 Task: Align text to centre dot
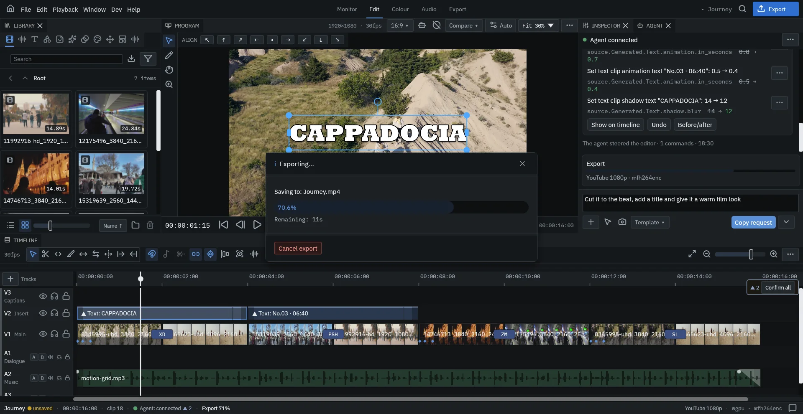(x=272, y=40)
